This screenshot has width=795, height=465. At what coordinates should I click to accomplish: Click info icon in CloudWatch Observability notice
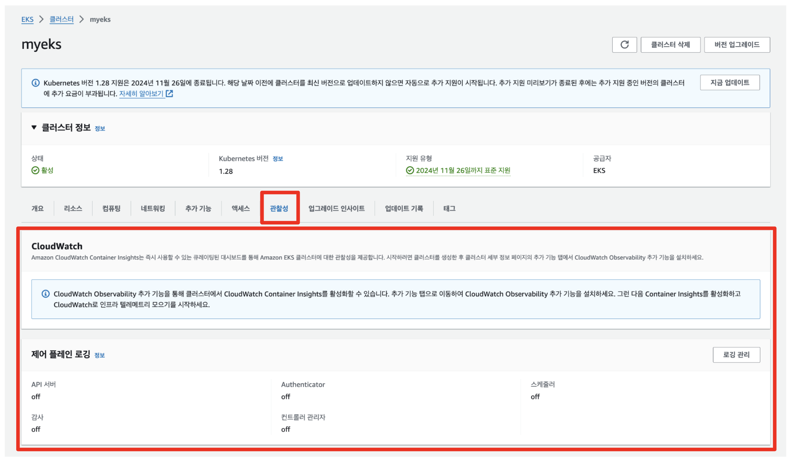tap(46, 294)
